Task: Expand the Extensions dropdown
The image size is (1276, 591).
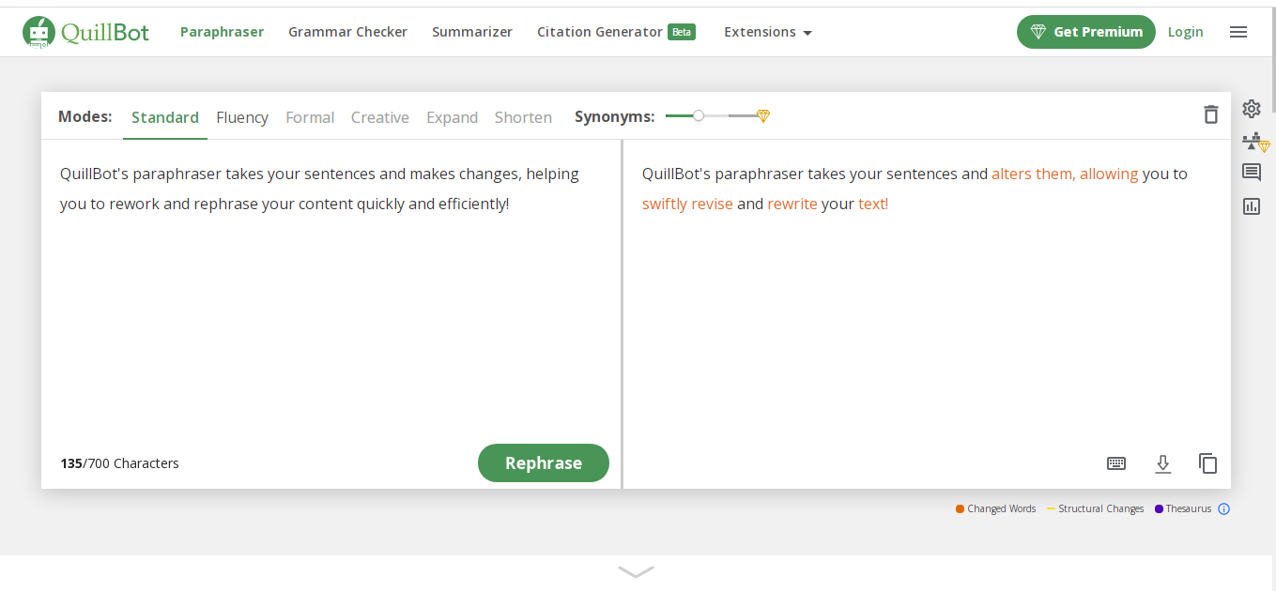Action: click(x=767, y=32)
